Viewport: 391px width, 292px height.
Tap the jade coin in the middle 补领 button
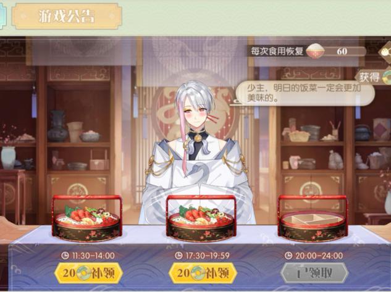coord(198,273)
